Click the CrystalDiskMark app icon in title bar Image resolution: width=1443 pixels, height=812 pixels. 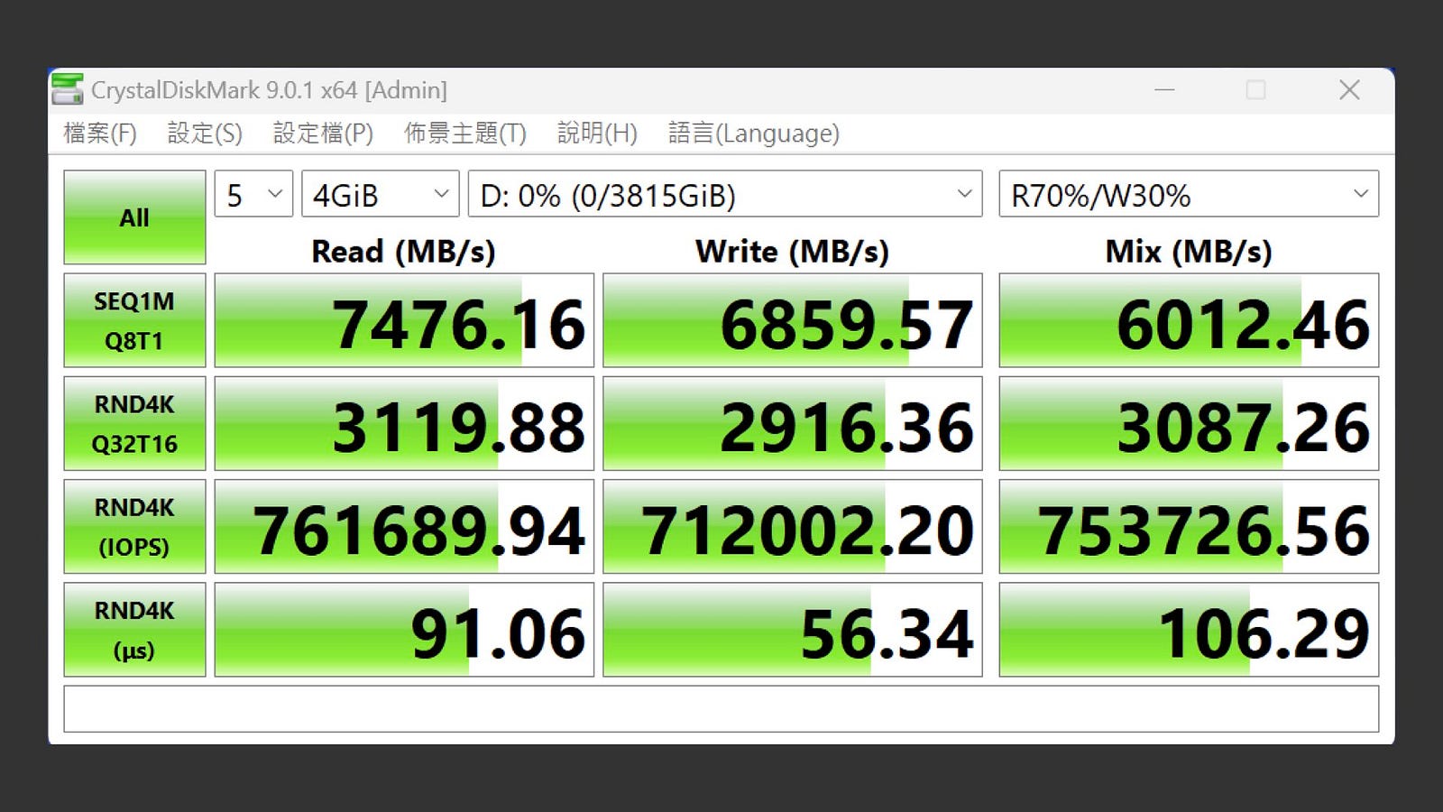click(x=67, y=89)
